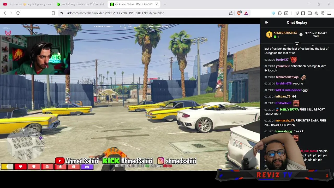Switch to the vodkafunky VOD tab
This screenshot has width=334, height=188.
pyautogui.click(x=80, y=4)
